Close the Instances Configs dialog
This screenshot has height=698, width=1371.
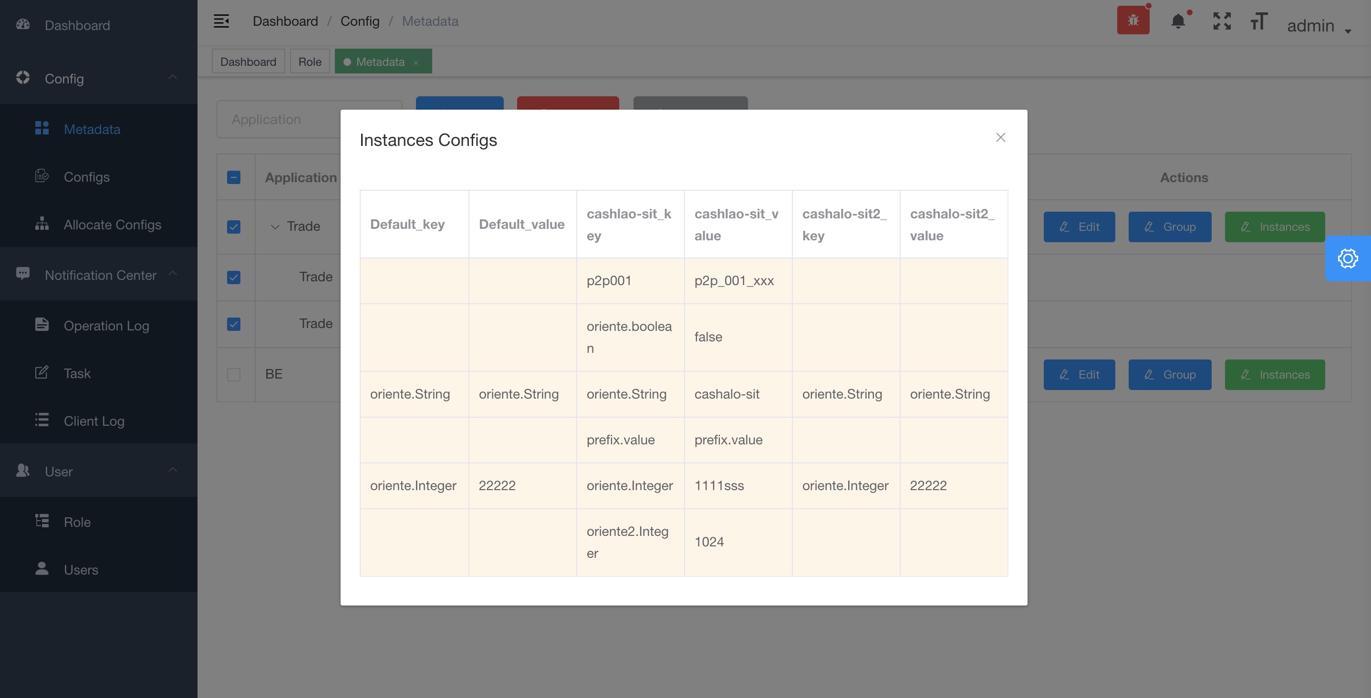click(x=1000, y=137)
